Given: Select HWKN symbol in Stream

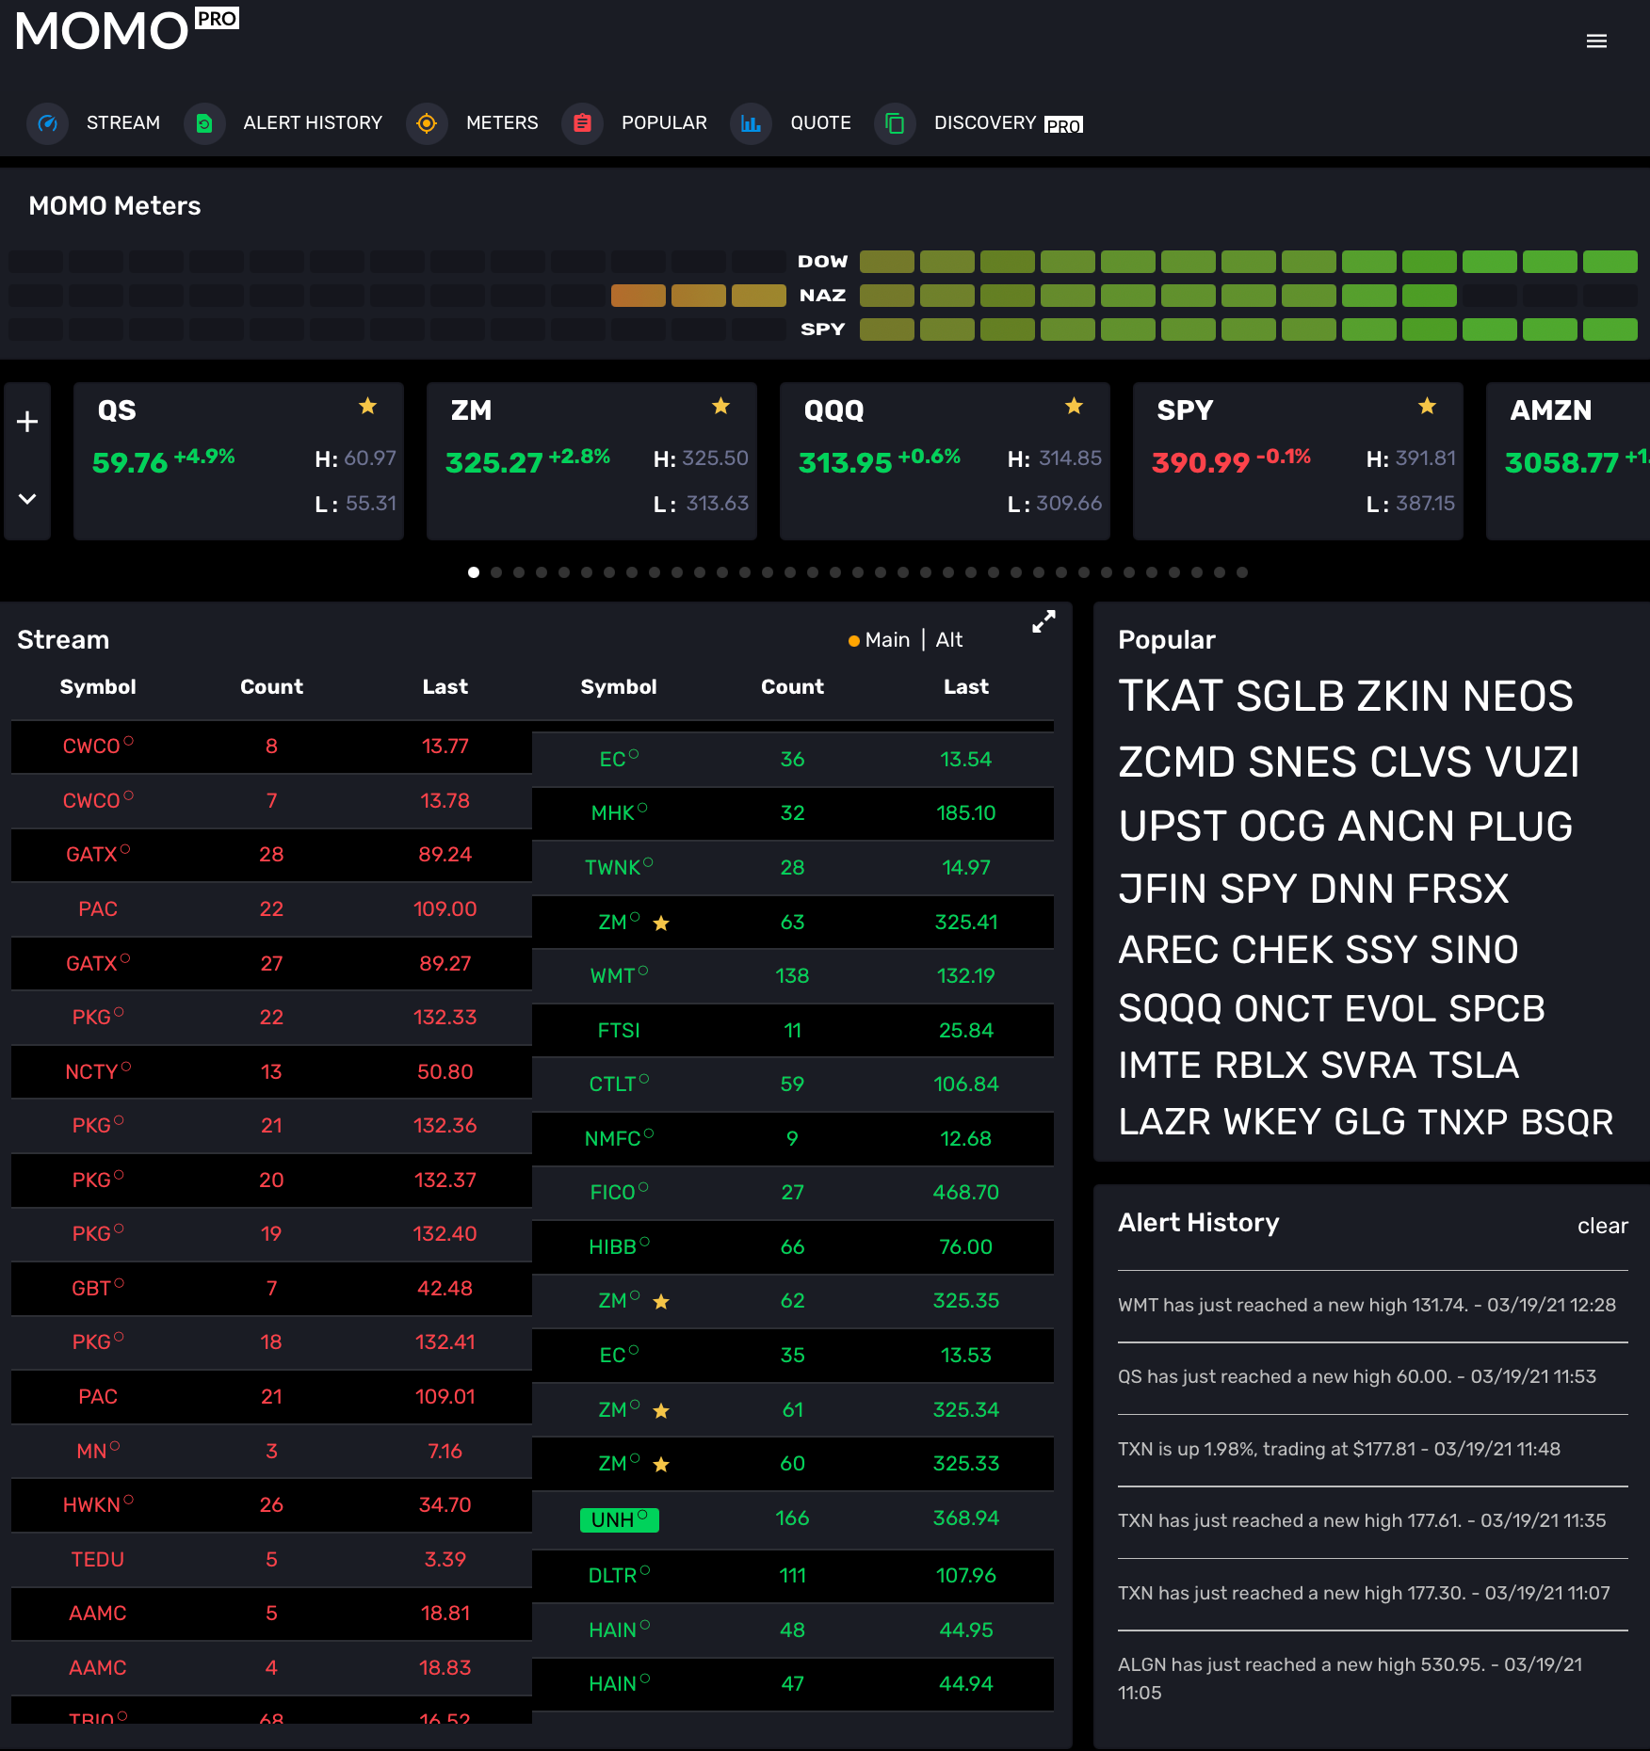Looking at the screenshot, I should pos(98,1505).
